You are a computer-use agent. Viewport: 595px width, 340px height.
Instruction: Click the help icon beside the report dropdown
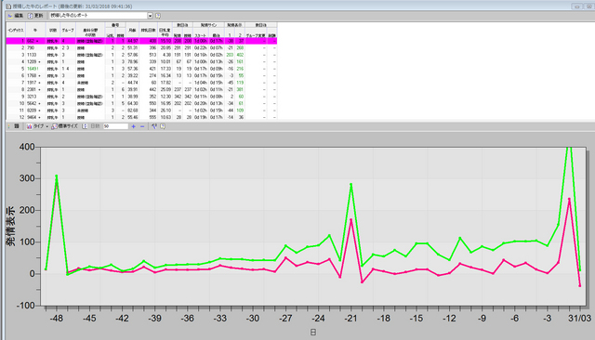tap(158, 16)
